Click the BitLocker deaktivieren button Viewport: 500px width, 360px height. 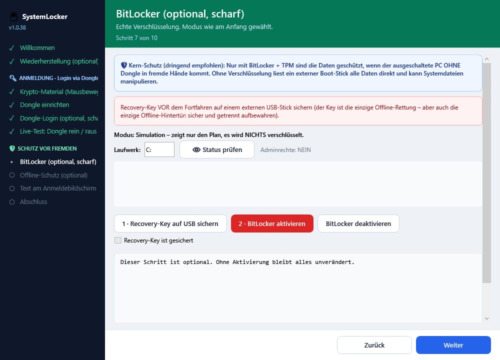tap(358, 223)
